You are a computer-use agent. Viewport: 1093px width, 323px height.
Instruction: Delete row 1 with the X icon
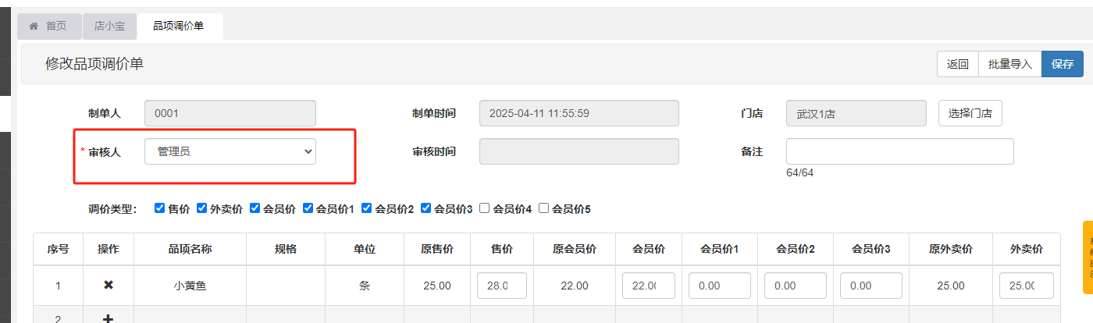pyautogui.click(x=109, y=286)
